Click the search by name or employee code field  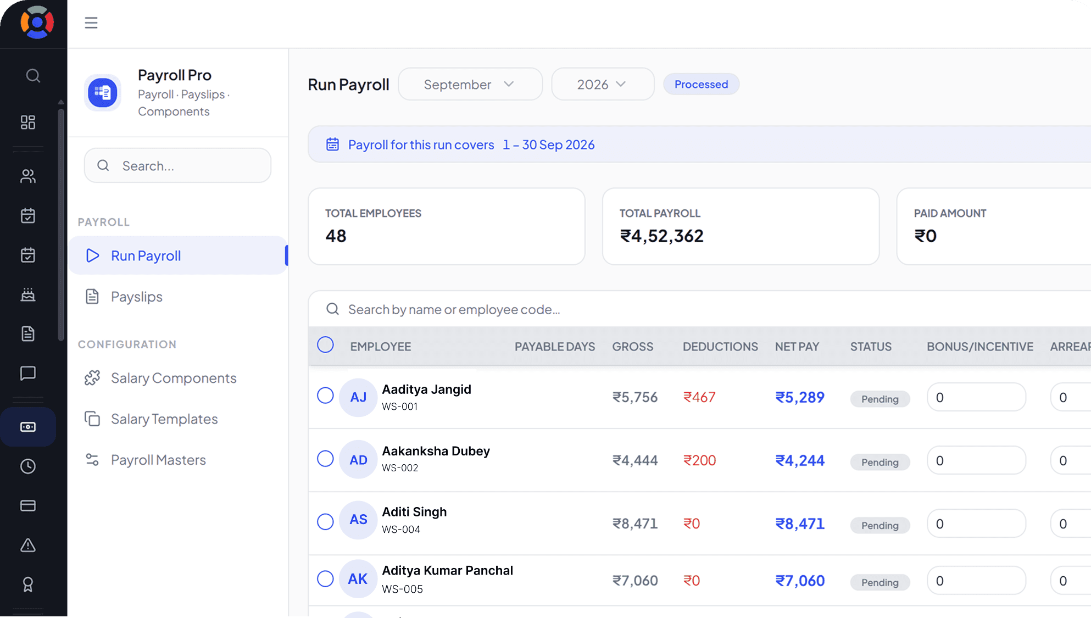(699, 309)
